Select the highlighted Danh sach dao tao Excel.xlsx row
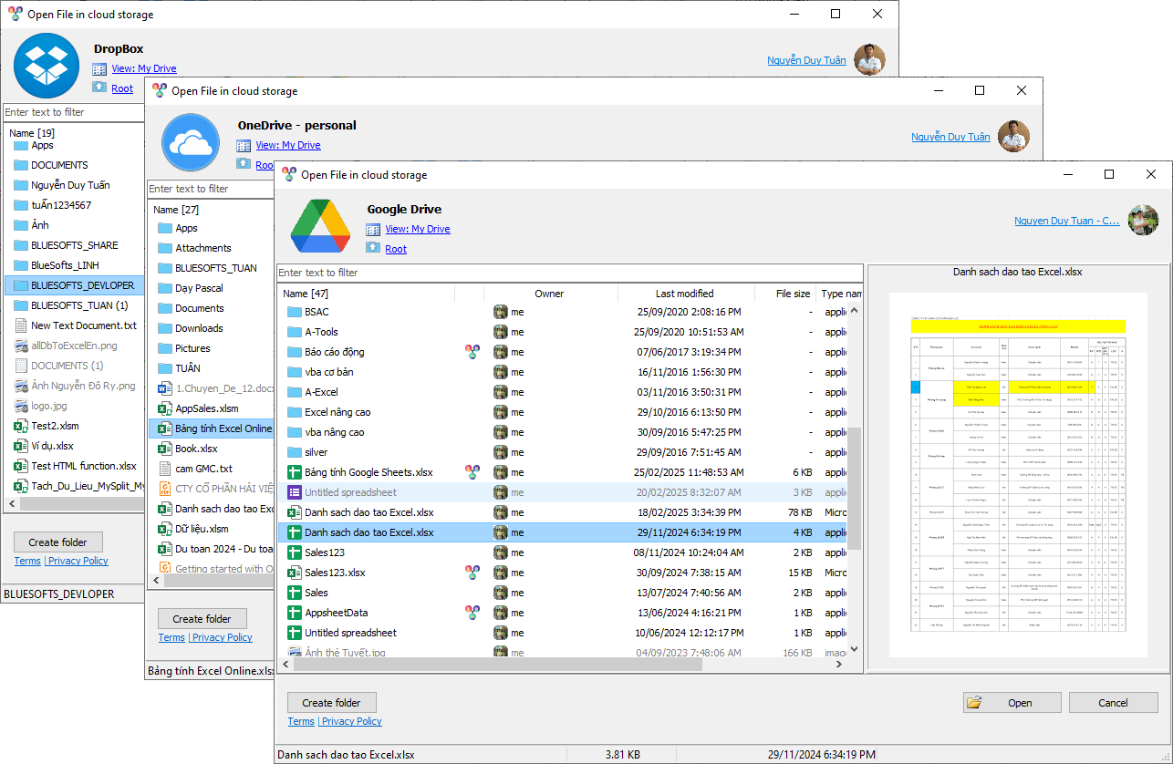Screen dimensions: 1173x764 562,532
